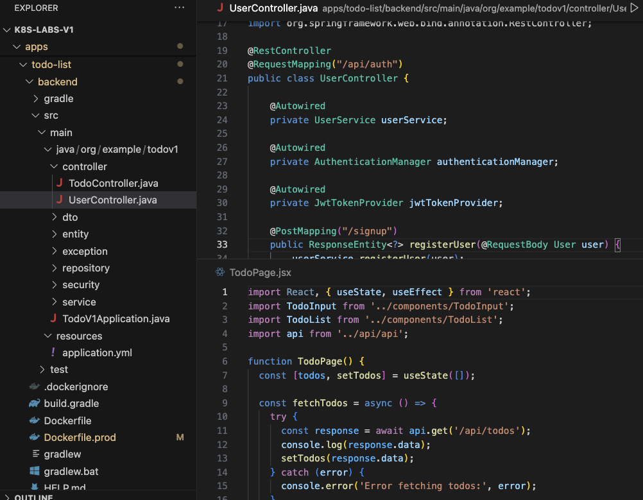
Task: Click the breadcrumb path of UserController.java
Action: (x=474, y=8)
